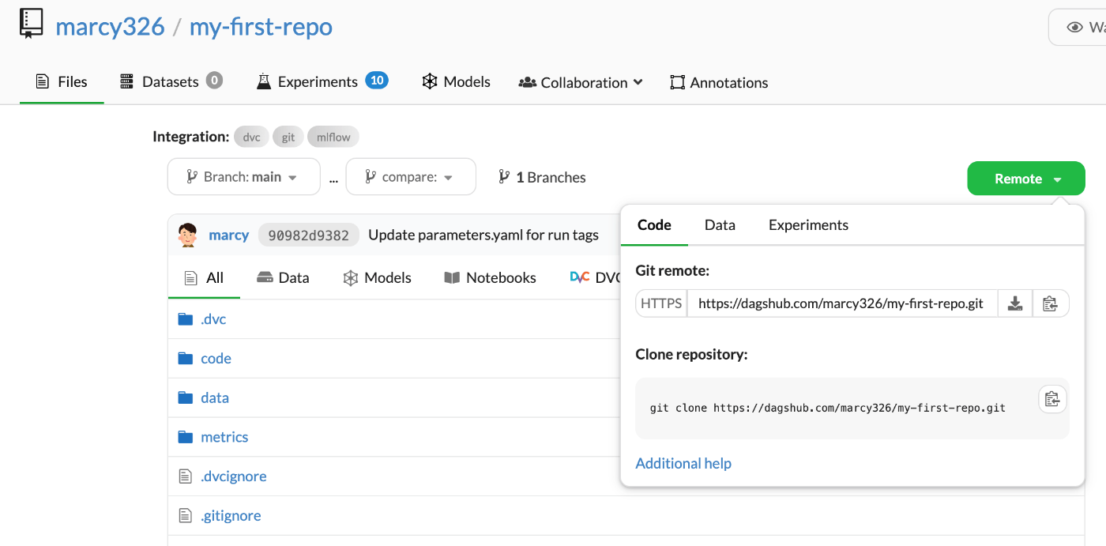Screen dimensions: 1106x546
Task: Open the Experiments tab in top navigation
Action: (322, 81)
